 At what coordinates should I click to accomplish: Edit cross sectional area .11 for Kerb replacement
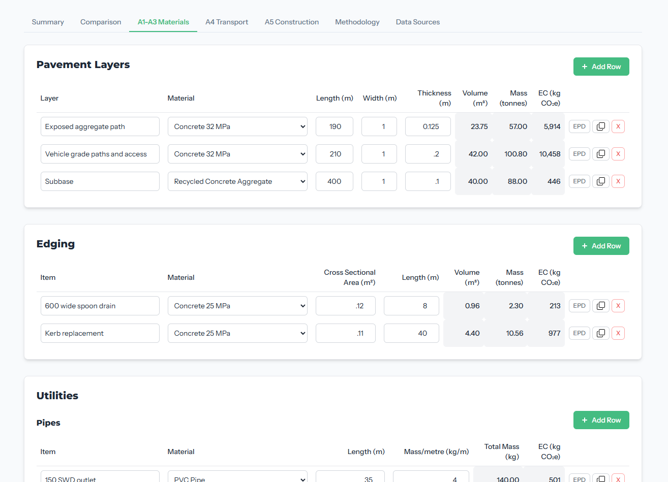pyautogui.click(x=346, y=333)
